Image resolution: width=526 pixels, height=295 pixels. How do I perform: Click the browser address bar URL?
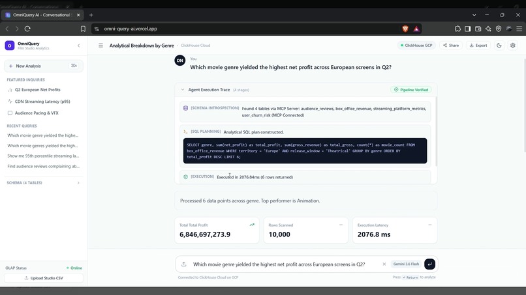click(131, 29)
